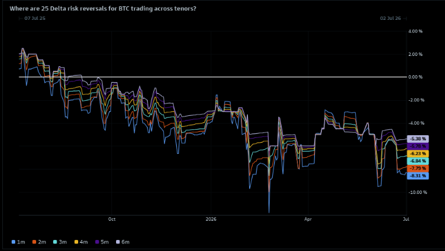Click the 2.00 % y-axis label

(415, 54)
